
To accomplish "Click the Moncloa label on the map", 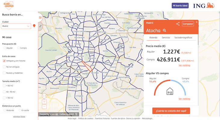I will (x=58, y=28).
